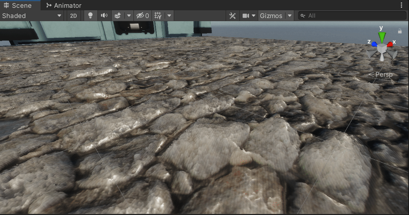Focus the scene search field
Viewport: 409px width, 215px height.
point(352,16)
